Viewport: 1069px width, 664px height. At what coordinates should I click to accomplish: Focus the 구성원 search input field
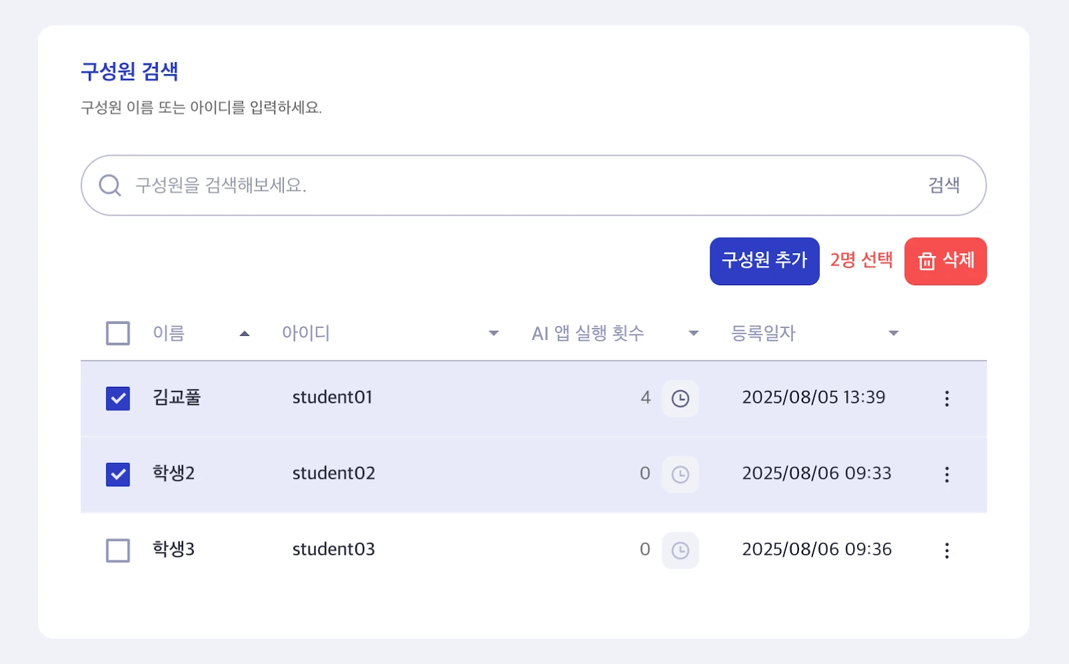(521, 185)
